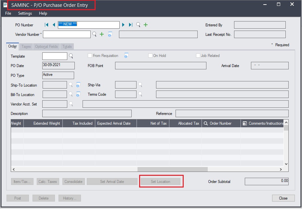302x209 pixels.
Task: Enable the On Hold checkbox
Action: pos(150,56)
